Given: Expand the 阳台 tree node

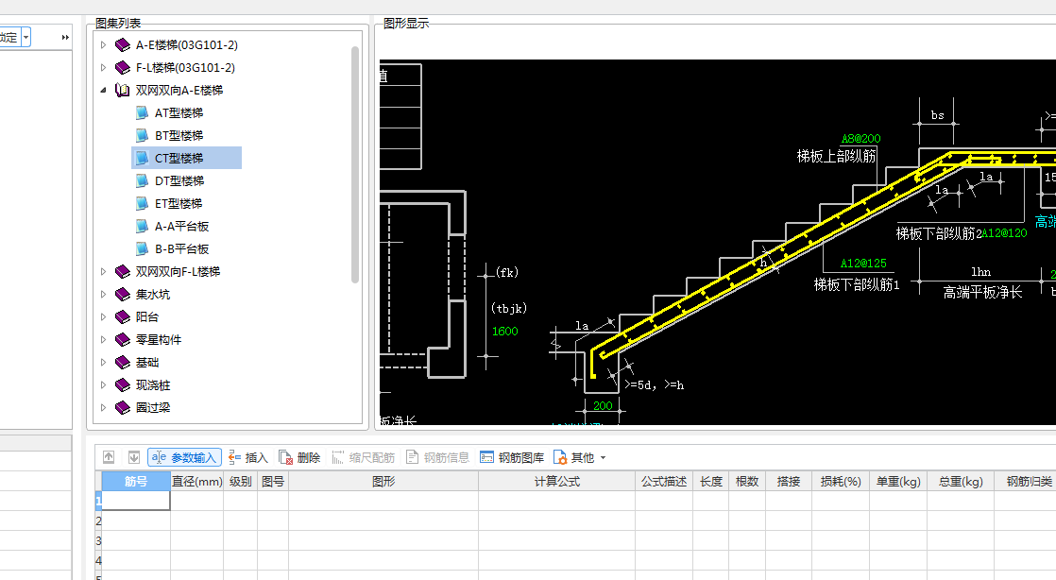Looking at the screenshot, I should point(103,316).
